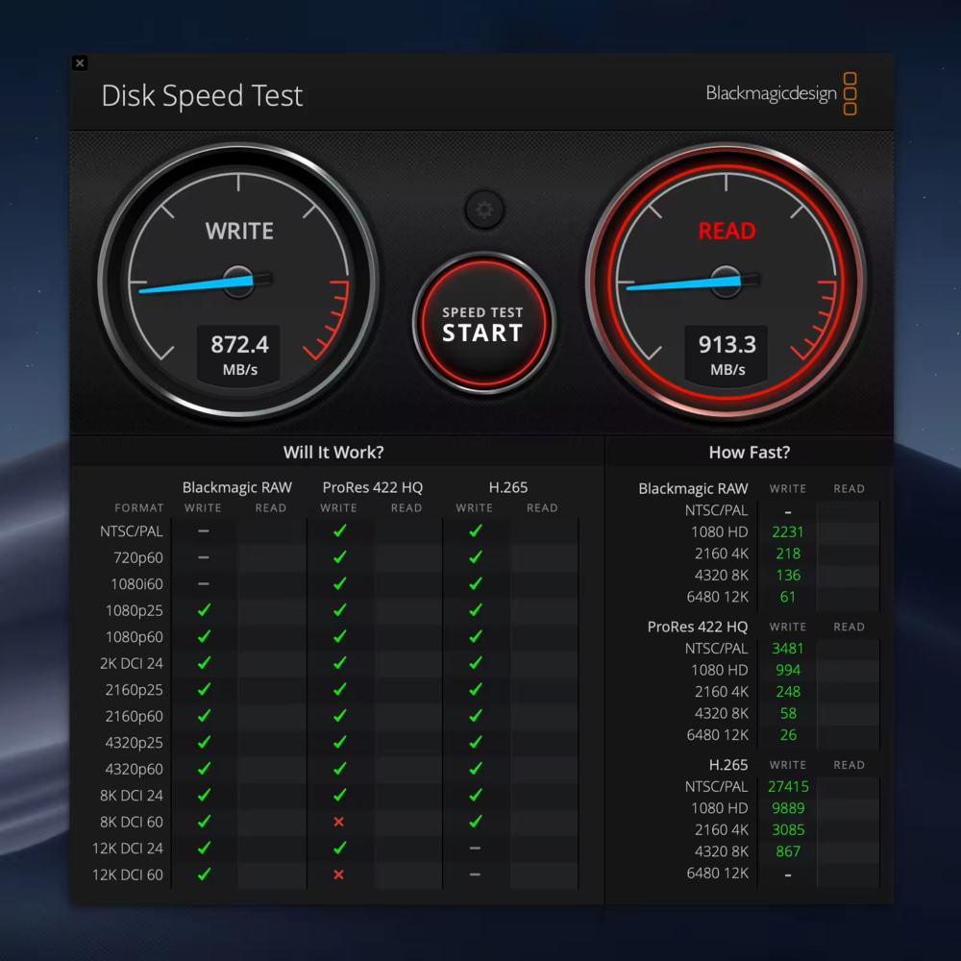Click the red X for ProRes 8K DCI 60
Viewport: 961px width, 961px height.
coord(339,822)
